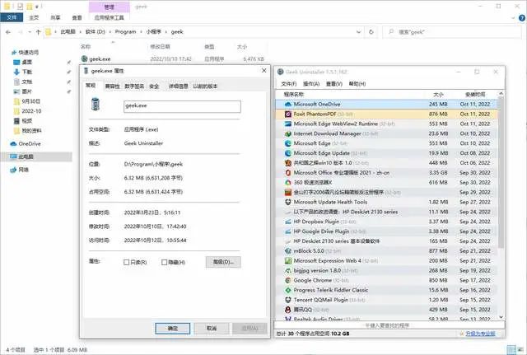
Task: Open the address bar history dropdown
Action: click(359, 32)
